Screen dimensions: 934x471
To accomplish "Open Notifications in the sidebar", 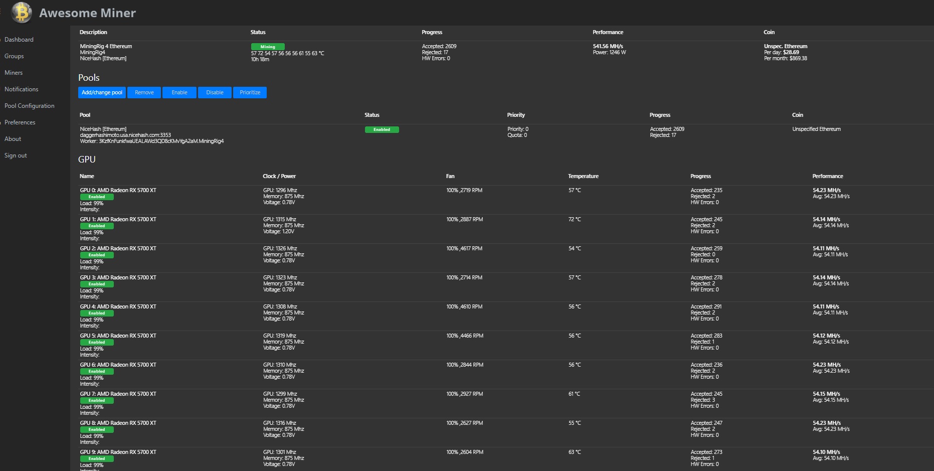I will tap(21, 89).
